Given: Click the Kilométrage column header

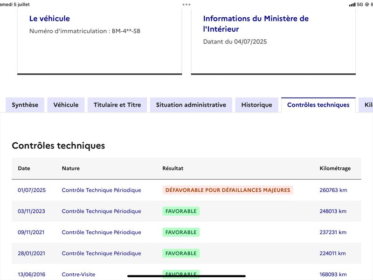Looking at the screenshot, I should (335, 168).
